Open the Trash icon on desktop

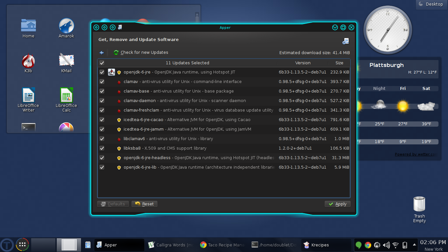point(419,204)
